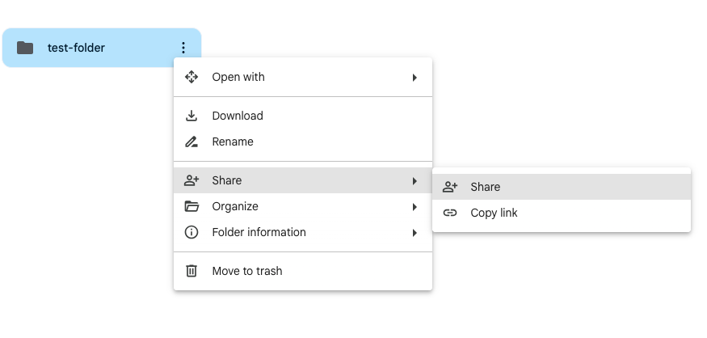Click the Move to trash bin icon

[x=191, y=271]
